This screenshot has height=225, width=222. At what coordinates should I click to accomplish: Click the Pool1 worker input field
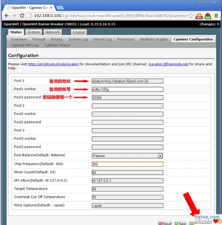(127, 89)
